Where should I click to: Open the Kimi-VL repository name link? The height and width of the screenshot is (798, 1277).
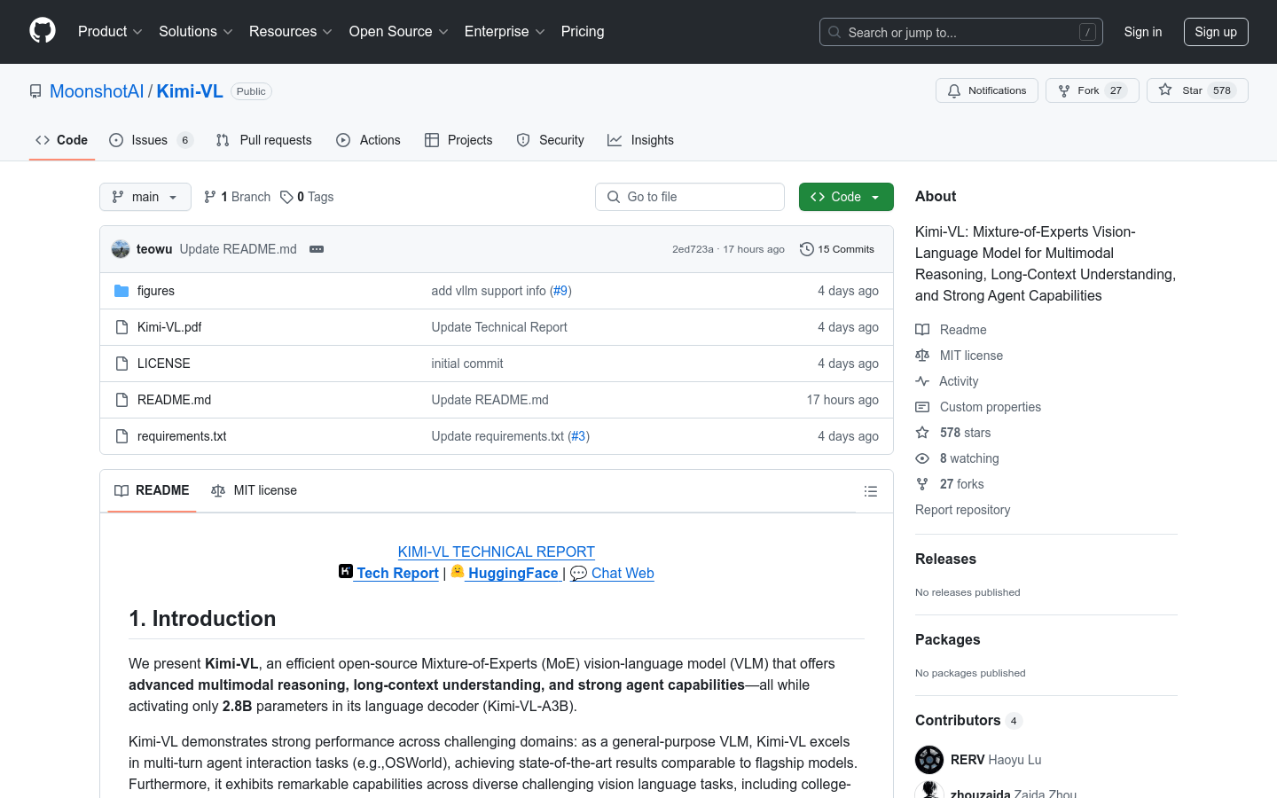tap(190, 91)
